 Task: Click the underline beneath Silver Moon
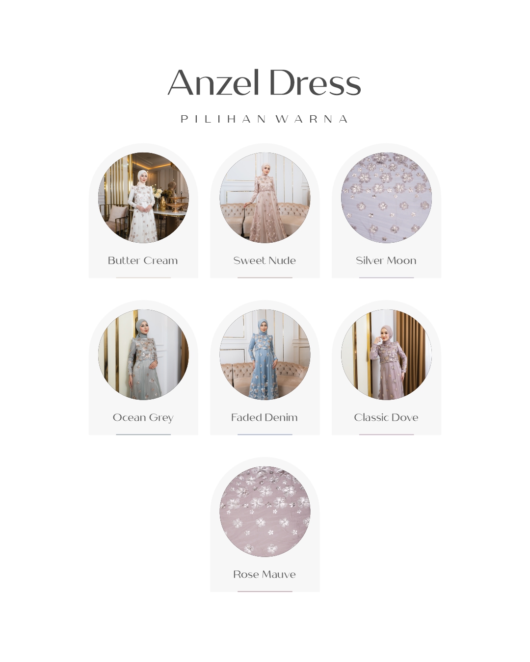(386, 278)
